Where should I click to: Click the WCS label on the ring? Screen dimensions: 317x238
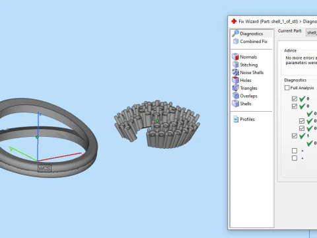(44, 169)
